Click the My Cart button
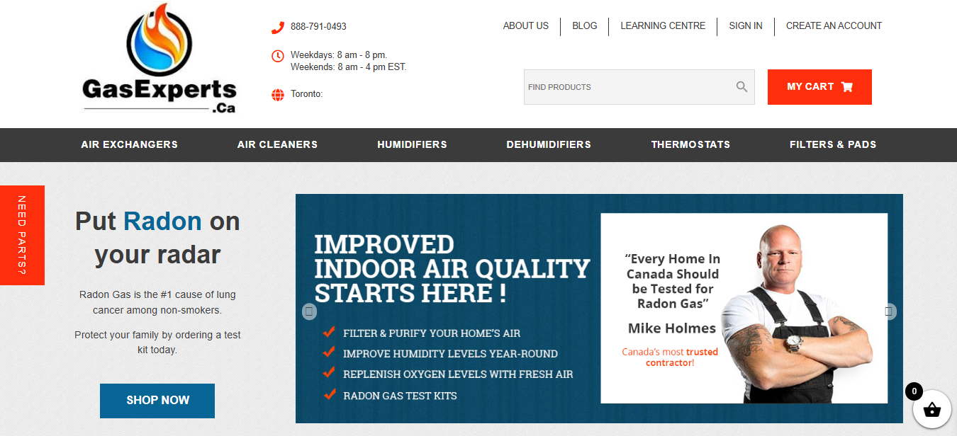 tap(819, 87)
